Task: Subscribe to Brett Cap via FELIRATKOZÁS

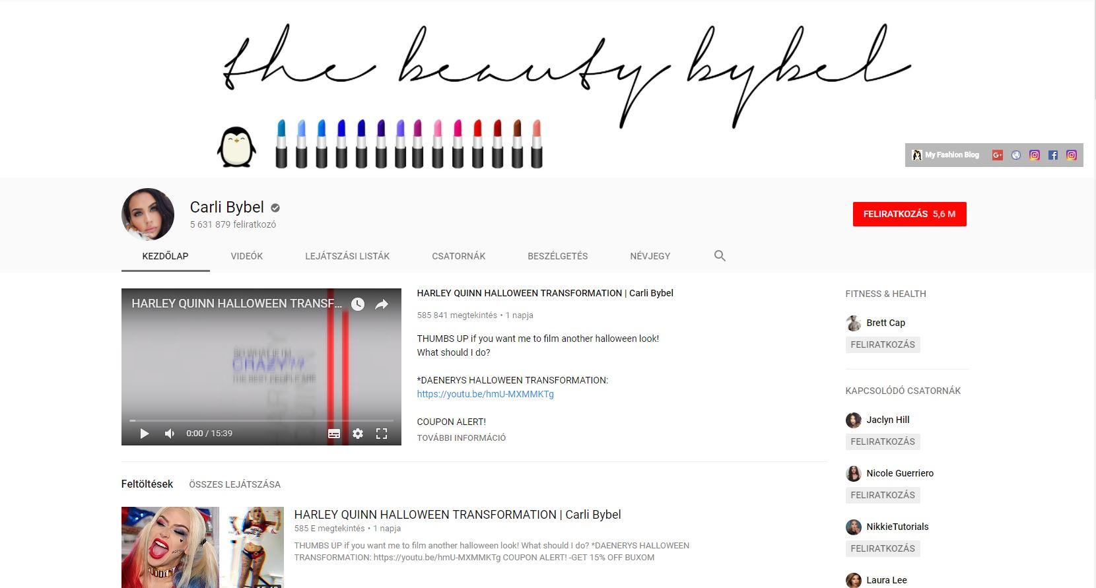Action: (x=883, y=344)
